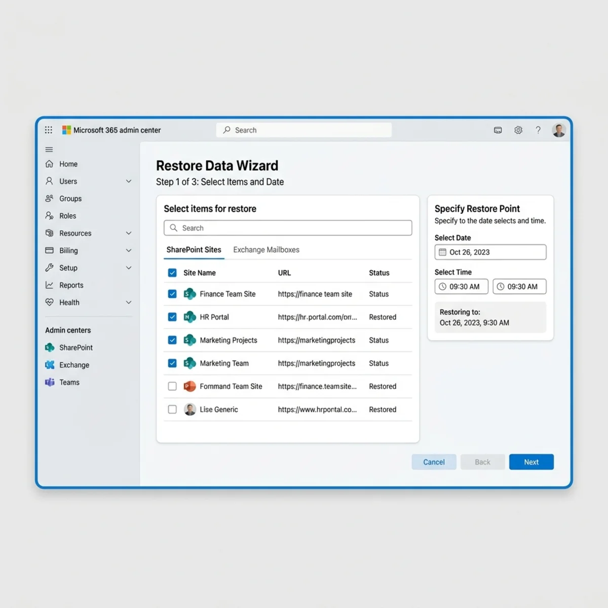Image resolution: width=608 pixels, height=608 pixels.
Task: Click the Back button
Action: (482, 462)
